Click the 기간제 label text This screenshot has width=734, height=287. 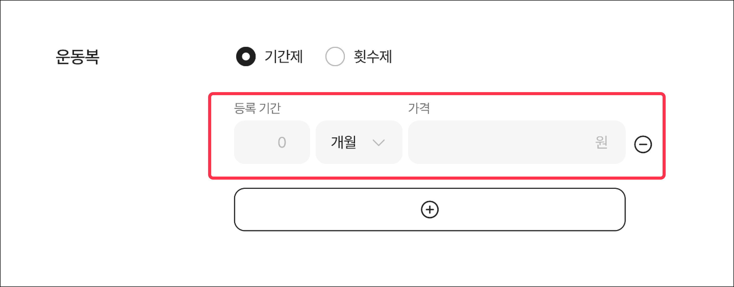284,56
